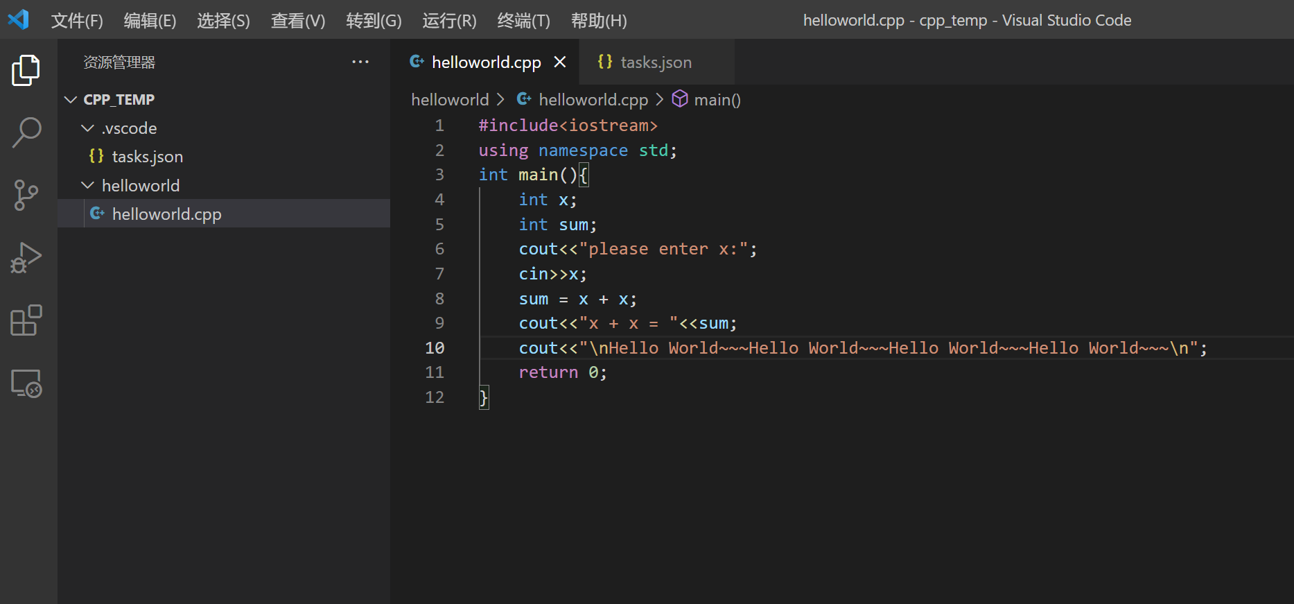Image resolution: width=1294 pixels, height=604 pixels.
Task: Collapse the .vscode folder chevron
Action: coord(87,128)
